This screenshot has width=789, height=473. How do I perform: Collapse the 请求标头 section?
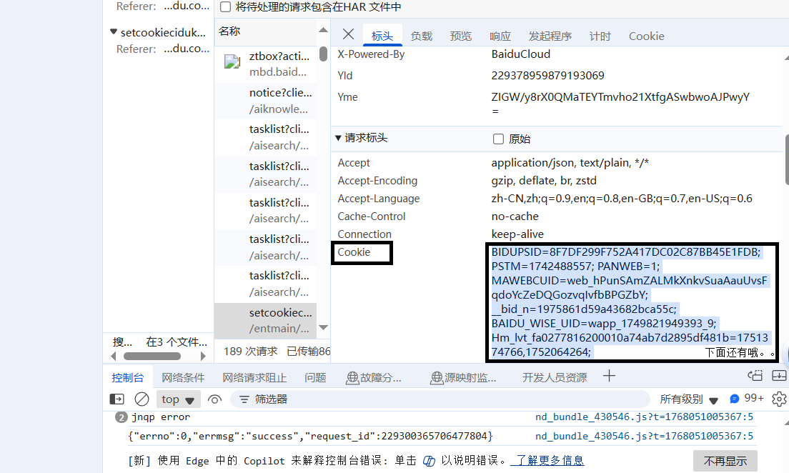(338, 139)
